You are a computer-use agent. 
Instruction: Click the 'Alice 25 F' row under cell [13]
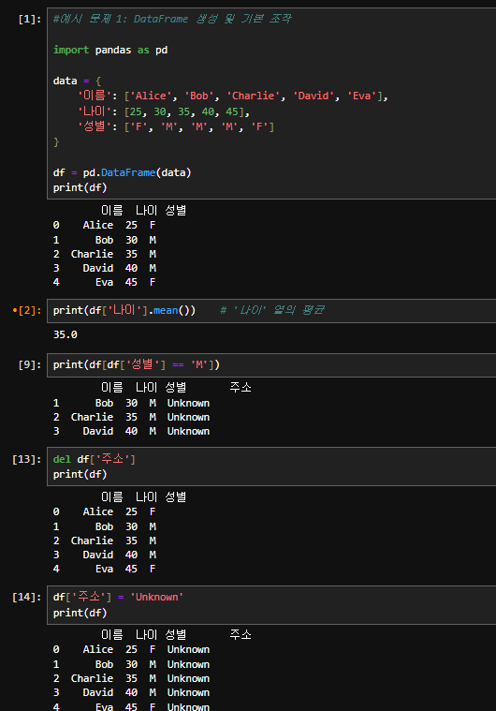coord(105,511)
